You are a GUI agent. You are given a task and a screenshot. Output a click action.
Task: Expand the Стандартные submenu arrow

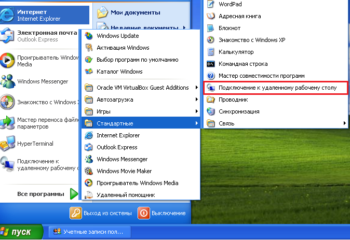point(196,123)
